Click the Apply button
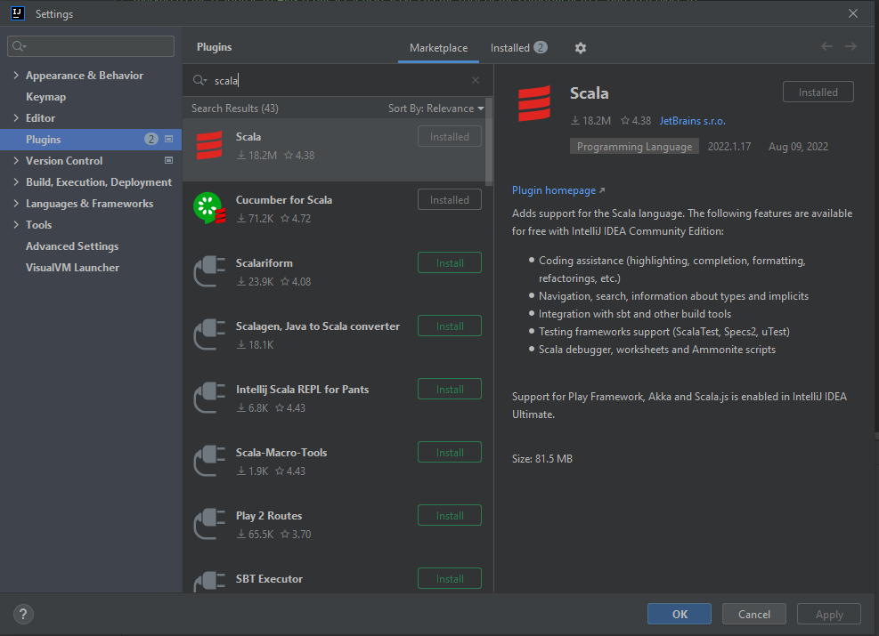 pos(829,614)
